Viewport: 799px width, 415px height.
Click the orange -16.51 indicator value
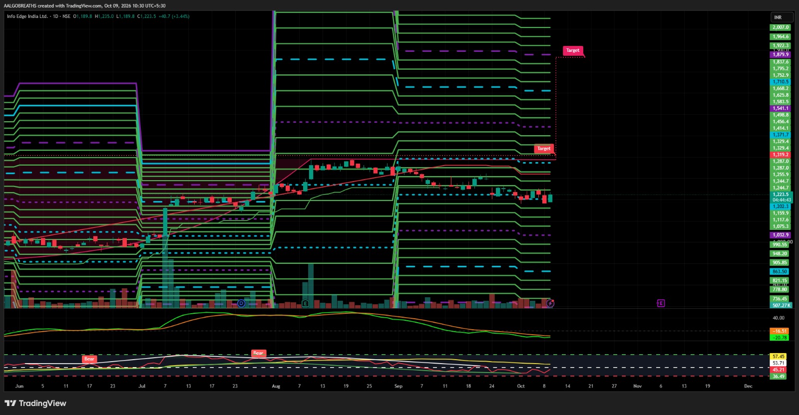(x=780, y=331)
